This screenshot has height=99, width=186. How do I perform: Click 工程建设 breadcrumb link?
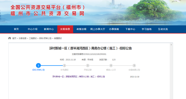click(x=33, y=38)
